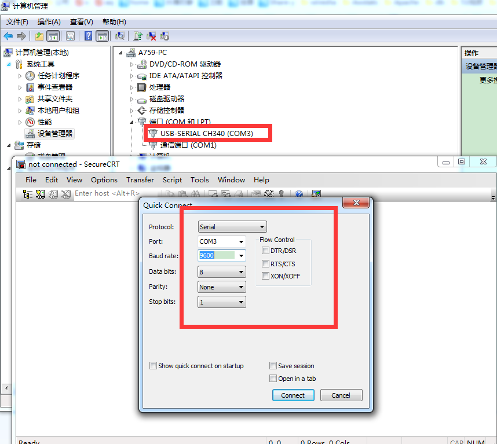Click SecureCRT Reconnect toolbar icon

coord(53,194)
